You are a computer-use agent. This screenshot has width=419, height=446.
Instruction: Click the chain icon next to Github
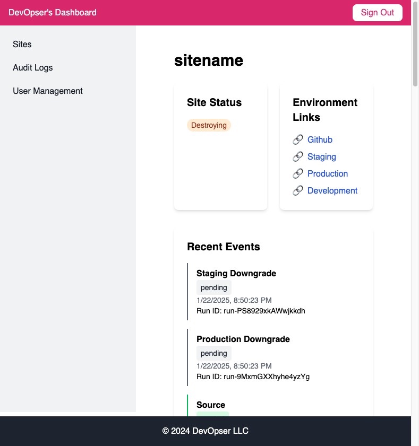[x=298, y=139]
